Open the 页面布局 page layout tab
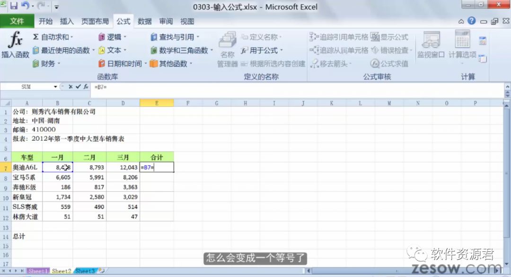Screen dimensions: 511x277 click(x=95, y=21)
